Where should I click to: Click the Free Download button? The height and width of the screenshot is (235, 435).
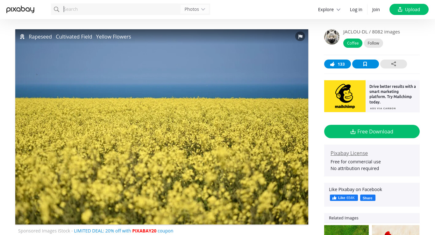pyautogui.click(x=372, y=132)
